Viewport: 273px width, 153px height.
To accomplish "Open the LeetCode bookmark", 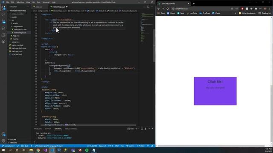I will point(192,13).
